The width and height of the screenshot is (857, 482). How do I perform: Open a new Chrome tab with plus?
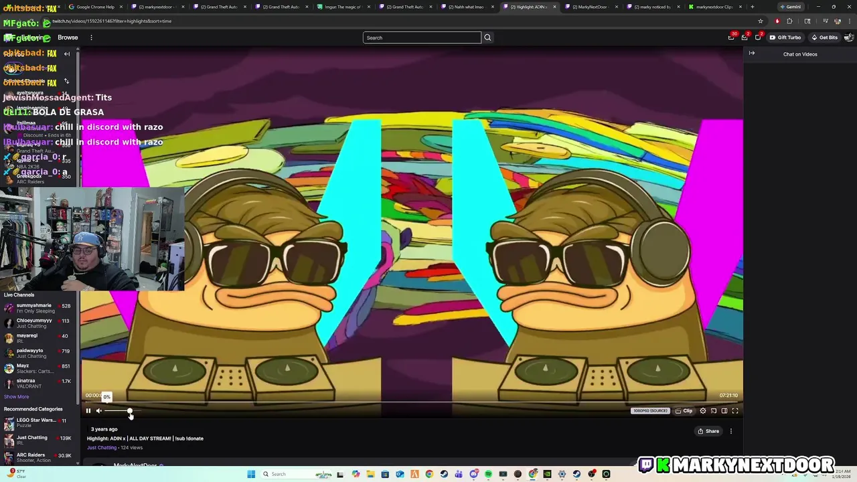pyautogui.click(x=752, y=7)
